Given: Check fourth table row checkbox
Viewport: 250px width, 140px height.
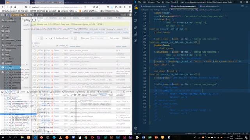Looking at the screenshot, I should click(x=34, y=61).
